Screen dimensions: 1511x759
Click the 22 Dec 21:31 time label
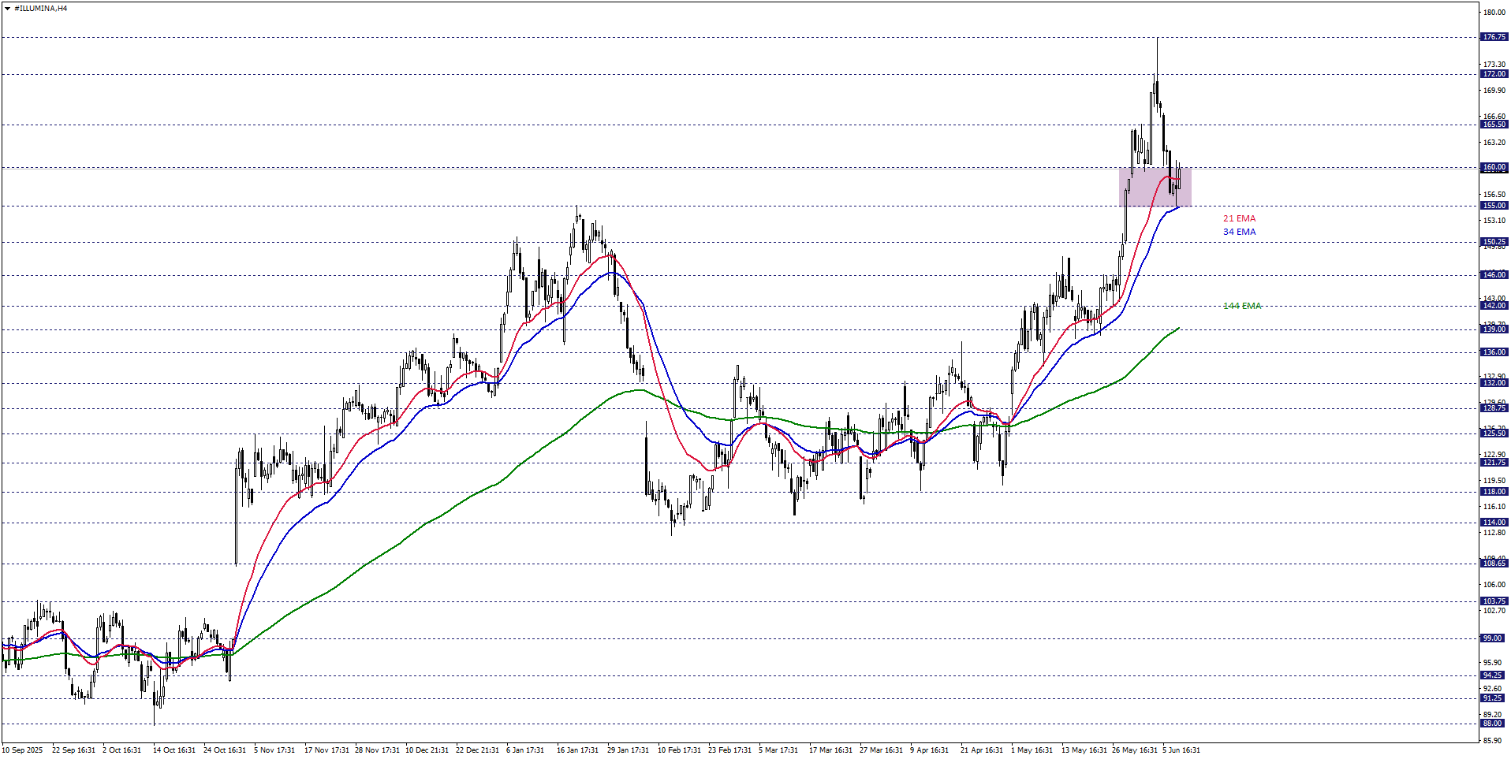(477, 750)
